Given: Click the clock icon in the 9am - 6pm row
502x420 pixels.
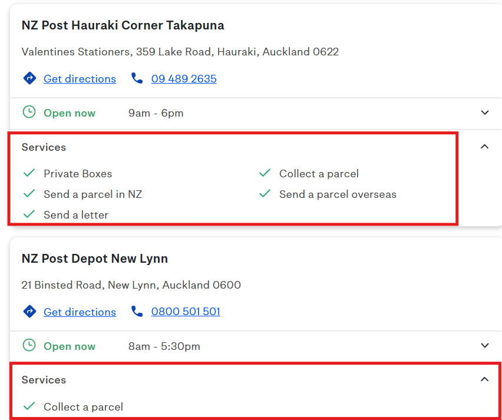Looking at the screenshot, I should pos(29,113).
